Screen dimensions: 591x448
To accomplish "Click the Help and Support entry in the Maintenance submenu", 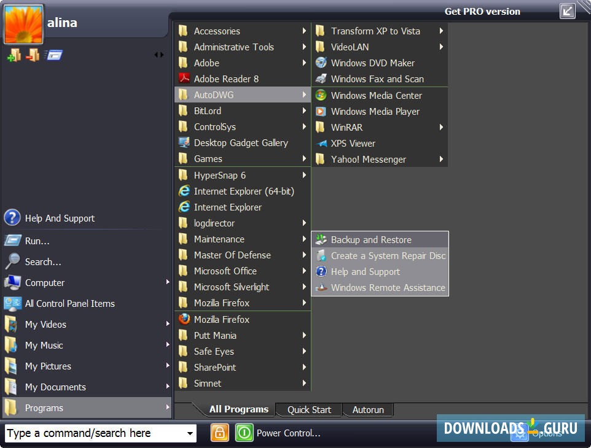I will pyautogui.click(x=380, y=271).
